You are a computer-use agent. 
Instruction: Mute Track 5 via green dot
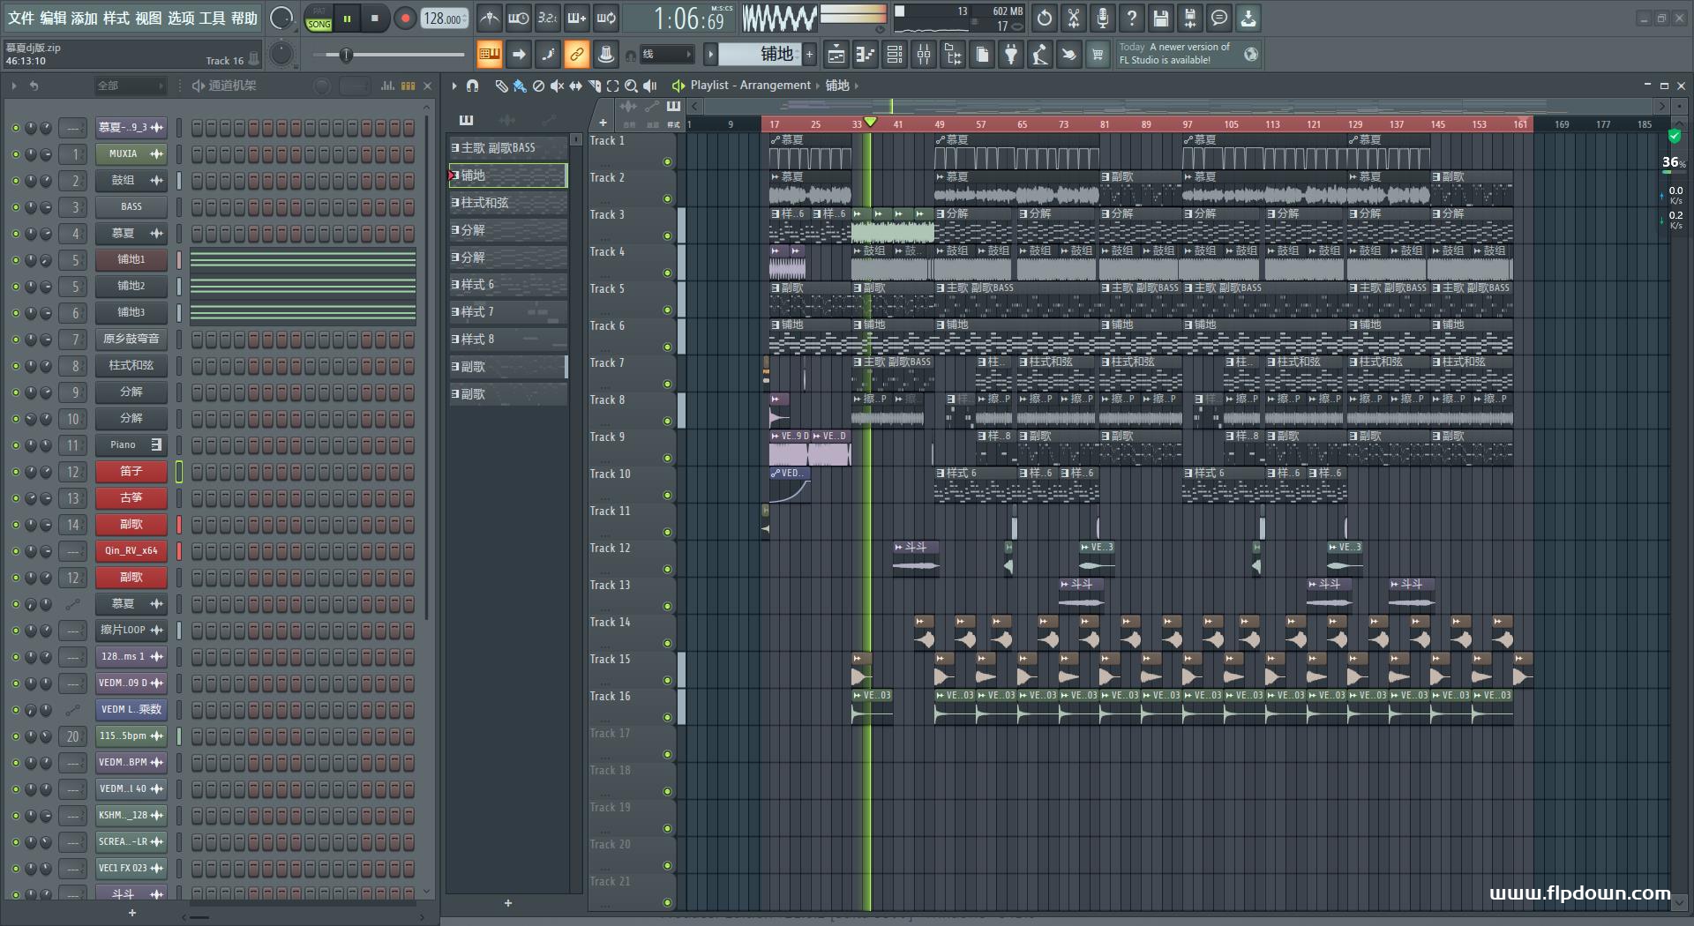pyautogui.click(x=667, y=310)
